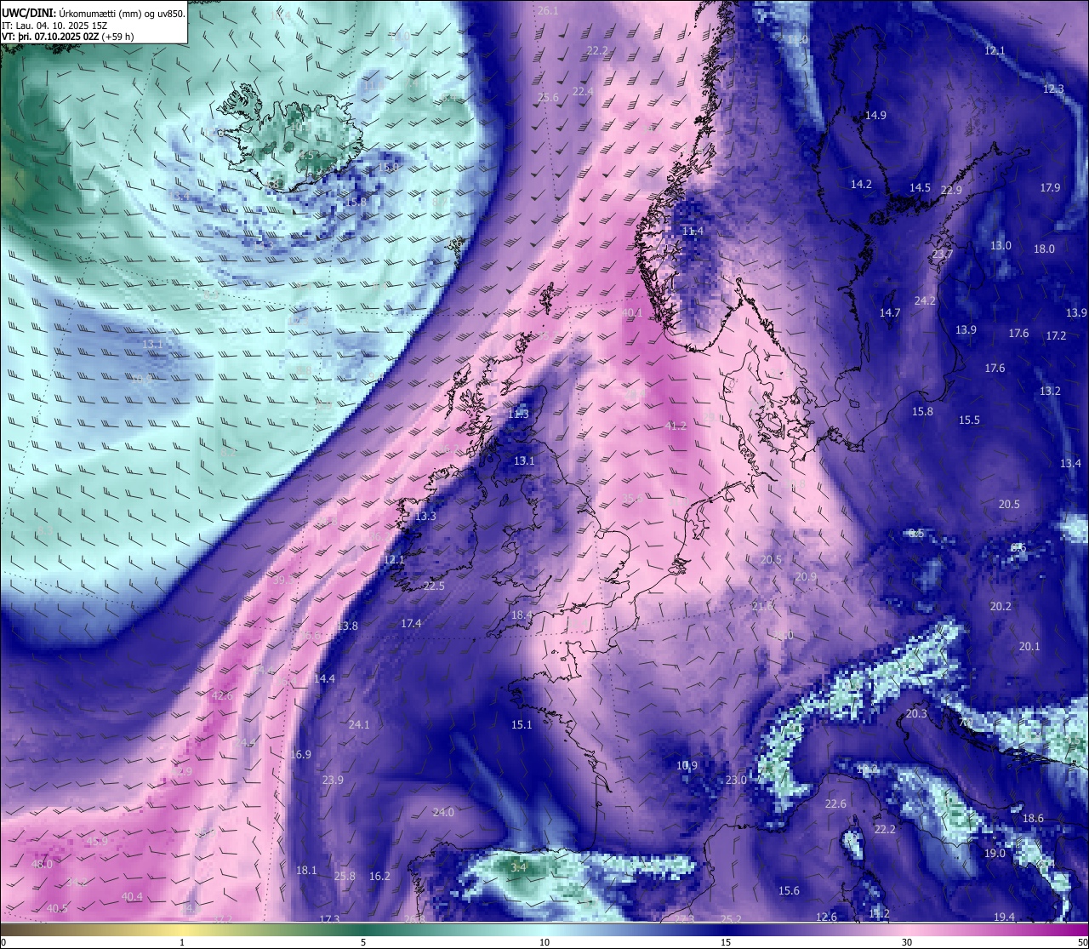Screen dimensions: 1089x949
Task: Click the 13.0 value label
Action: coord(1001,246)
